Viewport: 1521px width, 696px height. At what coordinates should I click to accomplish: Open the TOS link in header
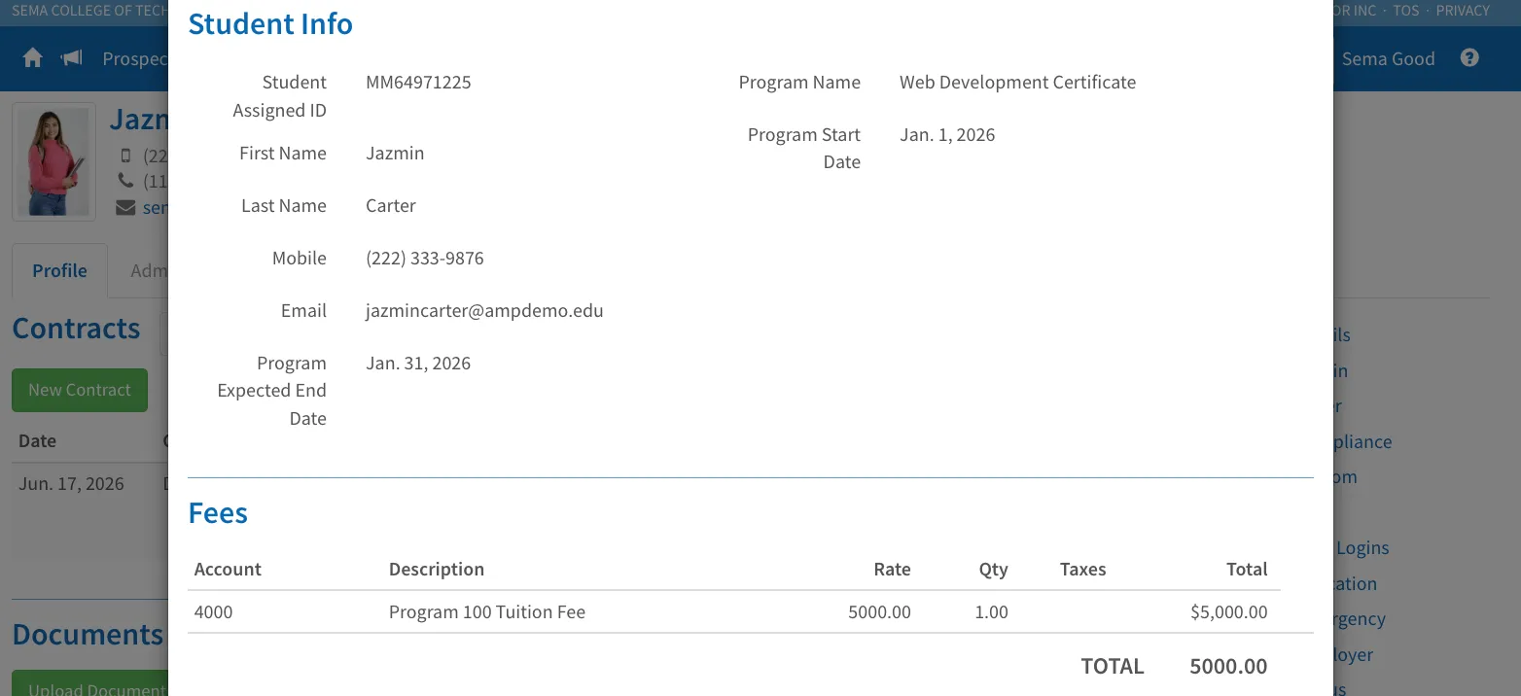point(1406,11)
